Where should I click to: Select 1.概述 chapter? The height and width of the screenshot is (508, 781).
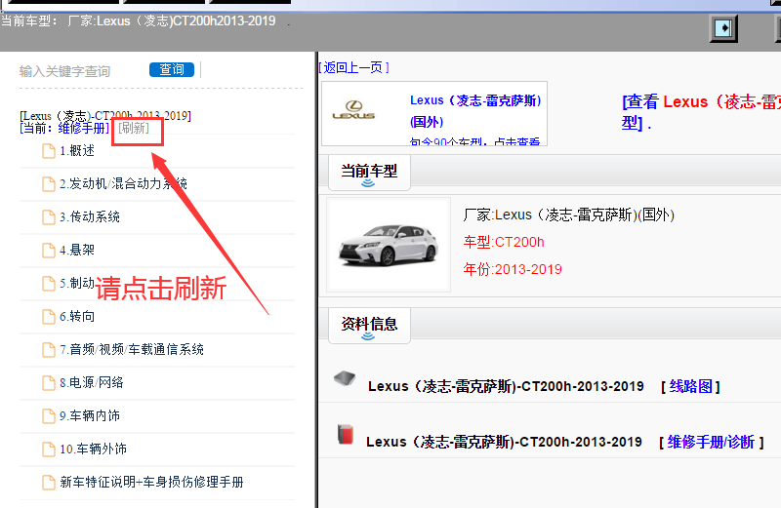click(77, 151)
